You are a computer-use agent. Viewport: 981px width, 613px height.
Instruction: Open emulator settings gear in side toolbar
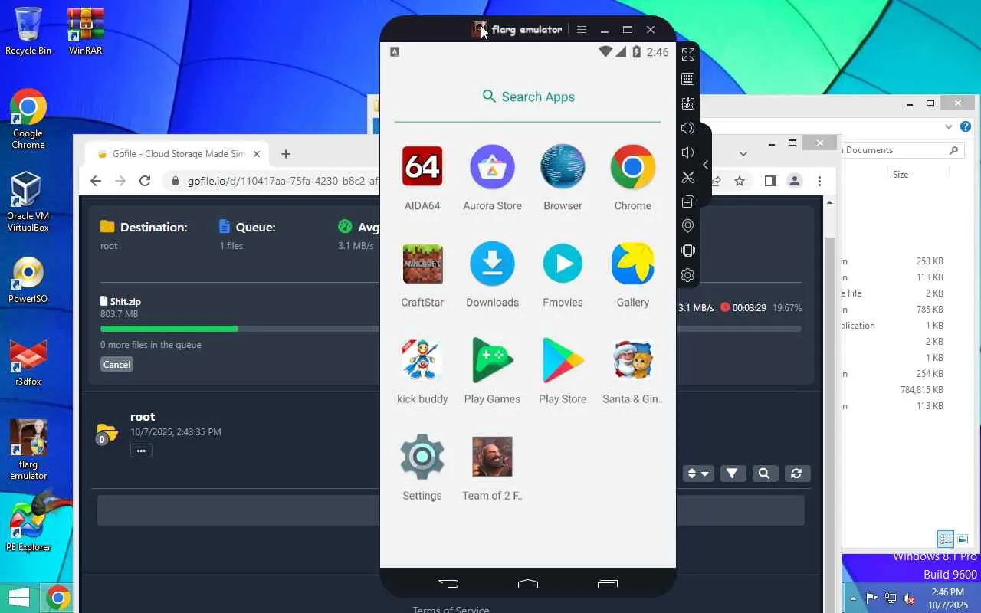(x=688, y=275)
